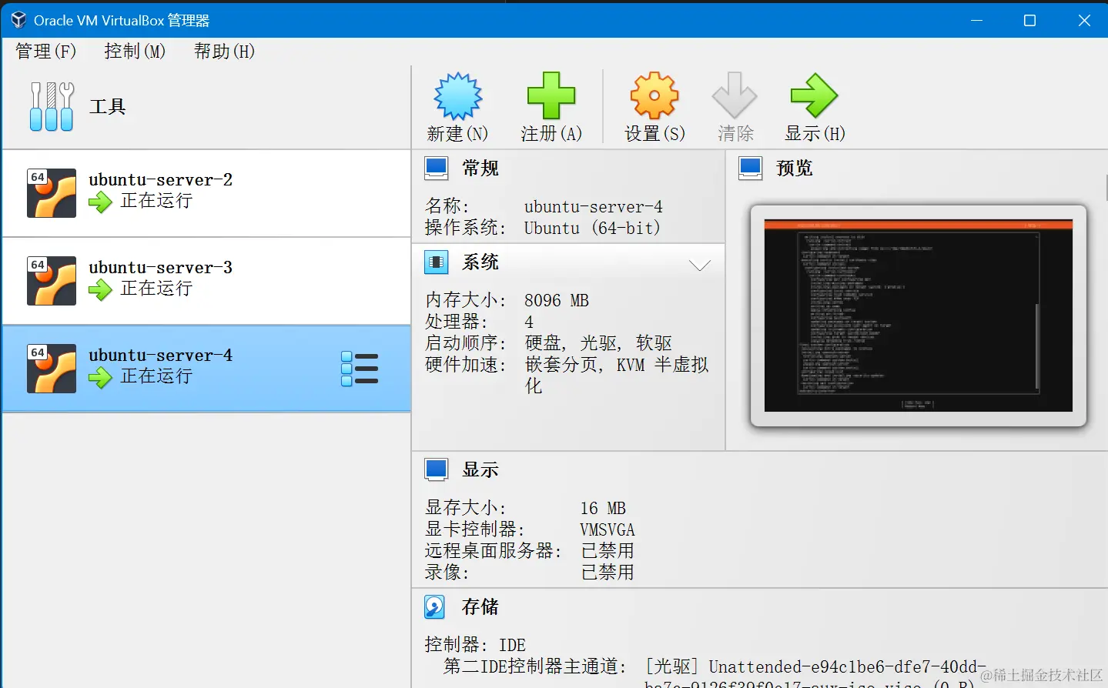The width and height of the screenshot is (1108, 688).
Task: Click the Preview (预览) section icon
Action: pos(751,168)
